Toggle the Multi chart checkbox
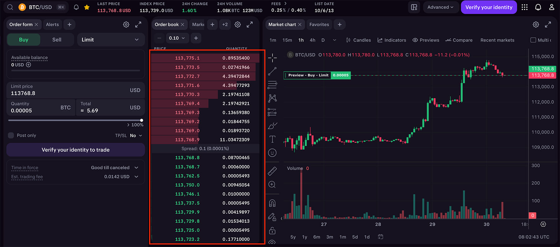Screen dimensions: 560x247 pos(533,40)
